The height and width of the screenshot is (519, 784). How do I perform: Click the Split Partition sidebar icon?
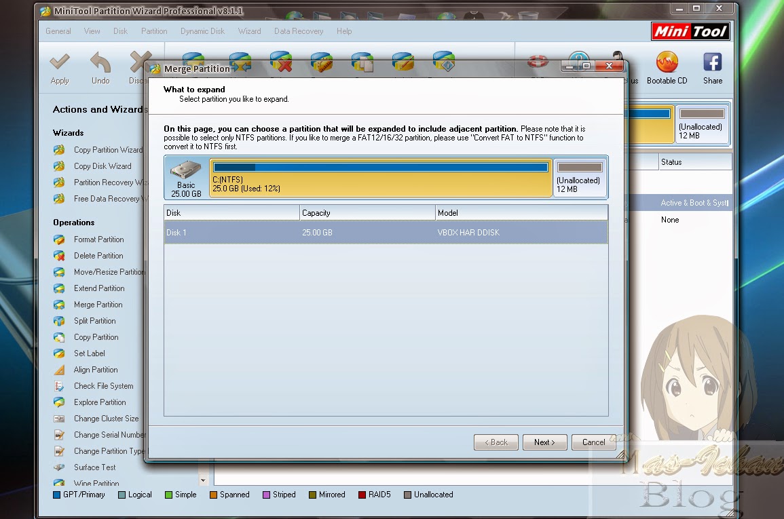coord(59,321)
